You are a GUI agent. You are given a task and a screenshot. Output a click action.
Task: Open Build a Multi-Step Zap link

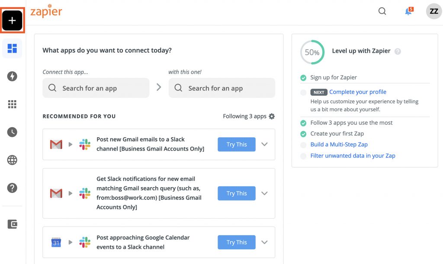point(339,145)
